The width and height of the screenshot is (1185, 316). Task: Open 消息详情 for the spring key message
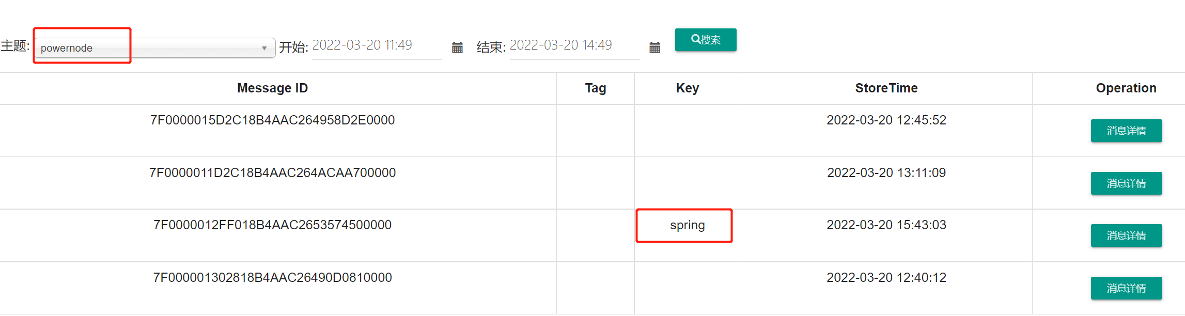point(1126,235)
